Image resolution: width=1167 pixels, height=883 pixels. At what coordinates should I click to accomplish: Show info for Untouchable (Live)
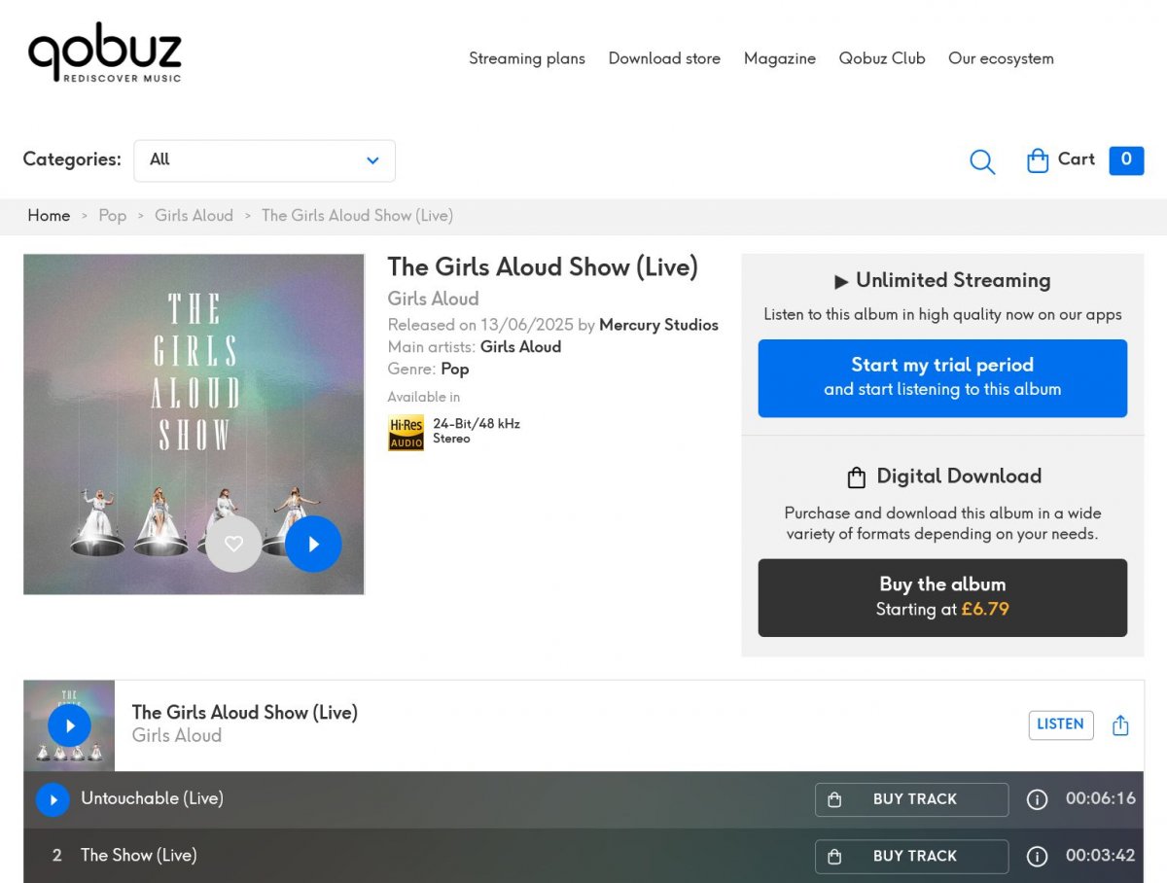point(1038,799)
